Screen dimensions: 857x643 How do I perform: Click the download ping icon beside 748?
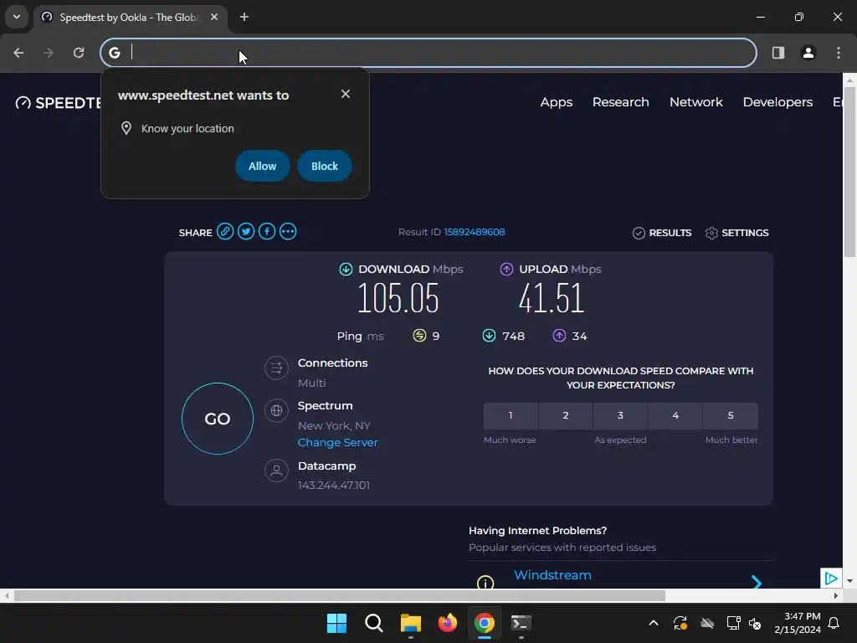(x=489, y=335)
